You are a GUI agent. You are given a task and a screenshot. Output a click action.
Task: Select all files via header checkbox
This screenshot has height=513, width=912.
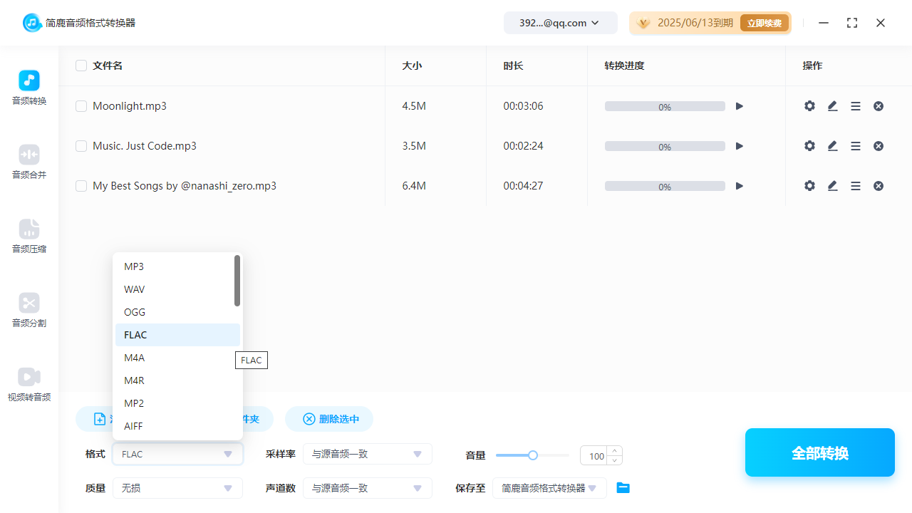81,65
